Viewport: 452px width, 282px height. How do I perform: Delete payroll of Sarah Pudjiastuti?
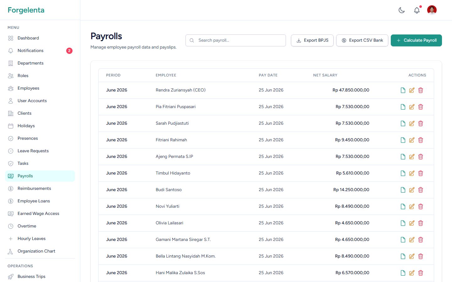pos(421,123)
